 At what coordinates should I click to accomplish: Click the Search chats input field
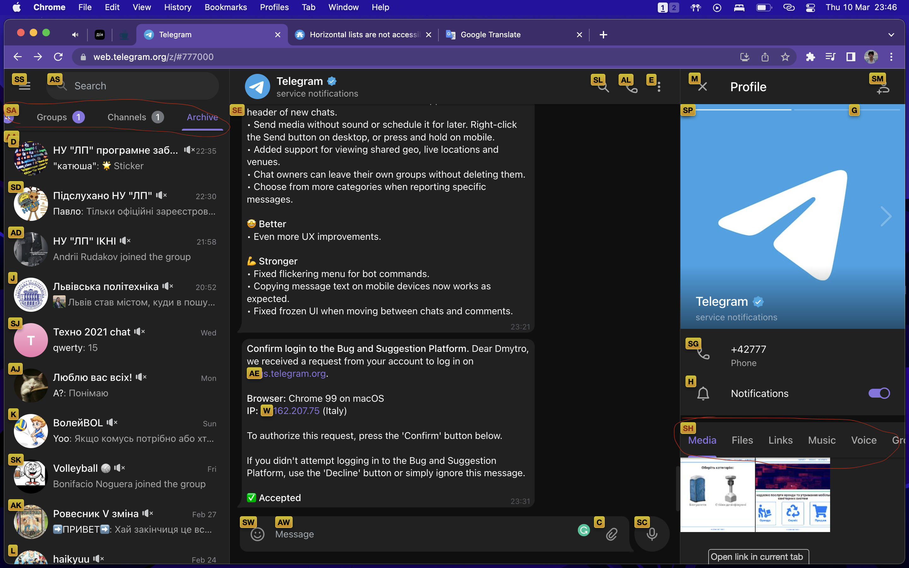pos(133,86)
